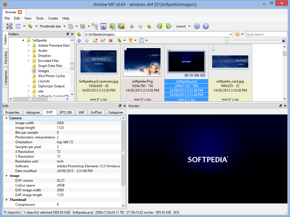
Task: Go up a level using main toolbar arrow
Action: [x=149, y=26]
